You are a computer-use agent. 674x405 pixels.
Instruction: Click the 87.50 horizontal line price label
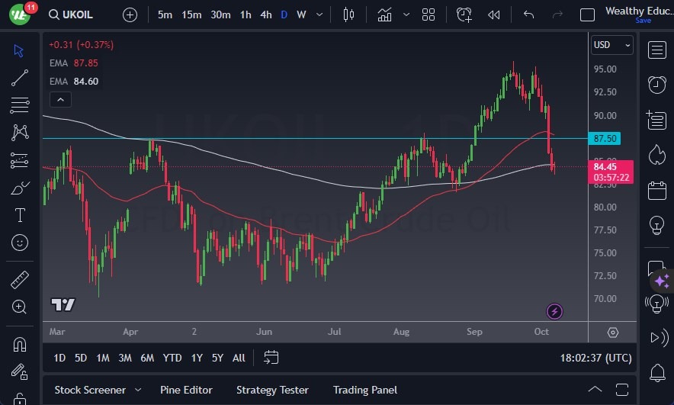point(606,139)
